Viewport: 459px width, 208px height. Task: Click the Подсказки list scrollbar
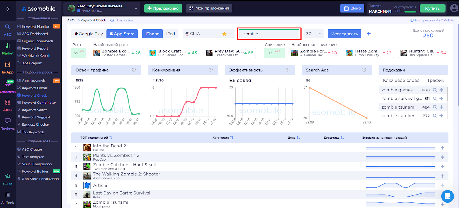tap(448, 94)
